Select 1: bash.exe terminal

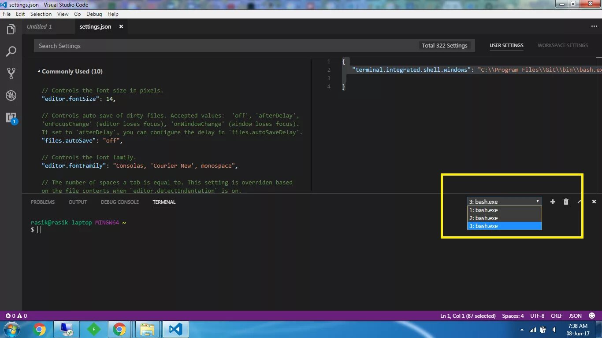click(504, 210)
